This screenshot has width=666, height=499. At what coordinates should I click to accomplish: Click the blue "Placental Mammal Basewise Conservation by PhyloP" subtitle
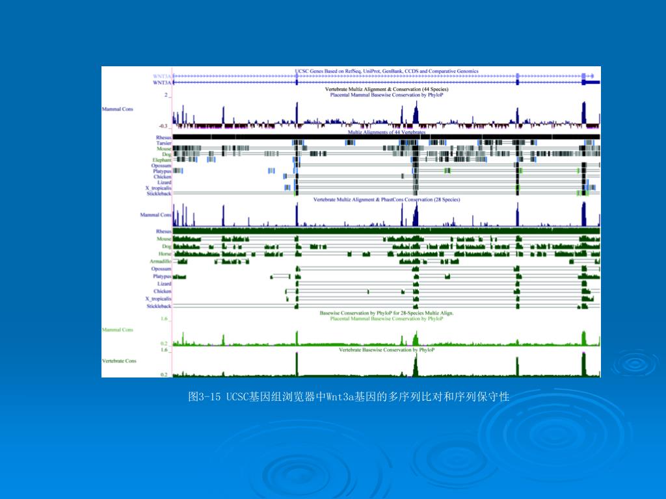386,95
